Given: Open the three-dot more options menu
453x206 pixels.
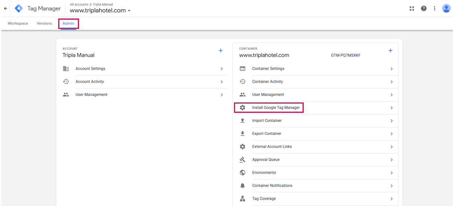Looking at the screenshot, I should point(435,8).
